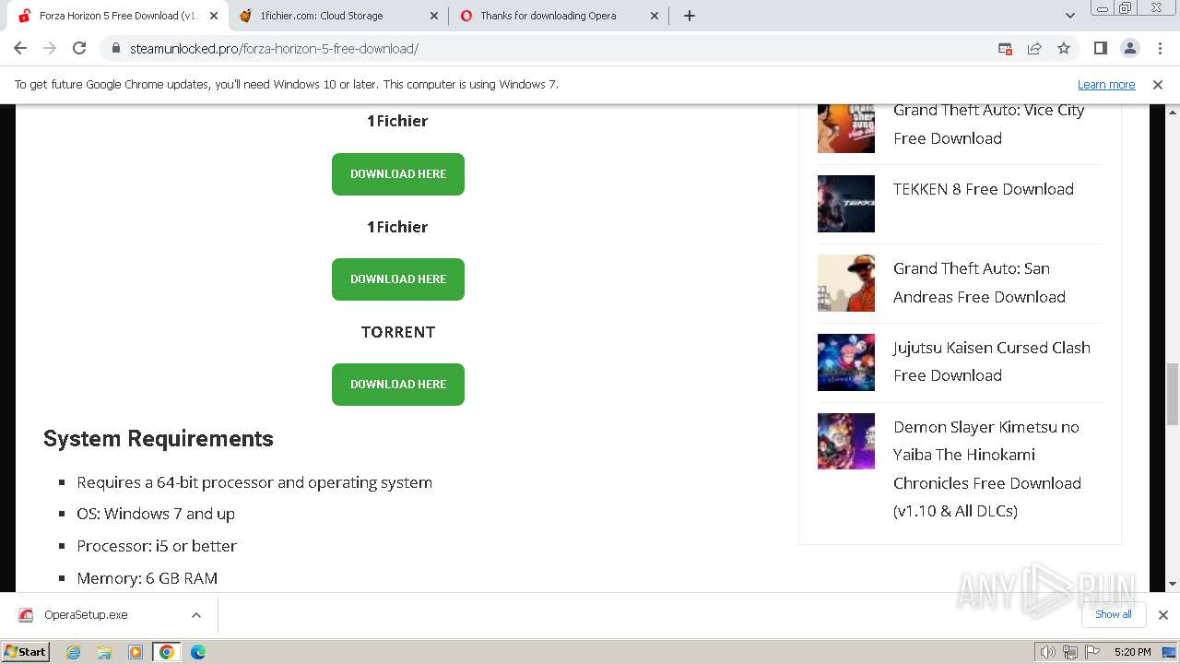Click the TORRENT DOWNLOAD HERE button
The image size is (1180, 664).
pyautogui.click(x=398, y=385)
